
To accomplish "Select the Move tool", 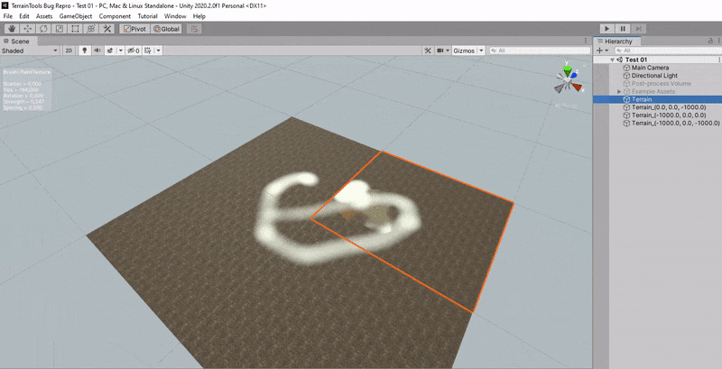I will tap(28, 29).
